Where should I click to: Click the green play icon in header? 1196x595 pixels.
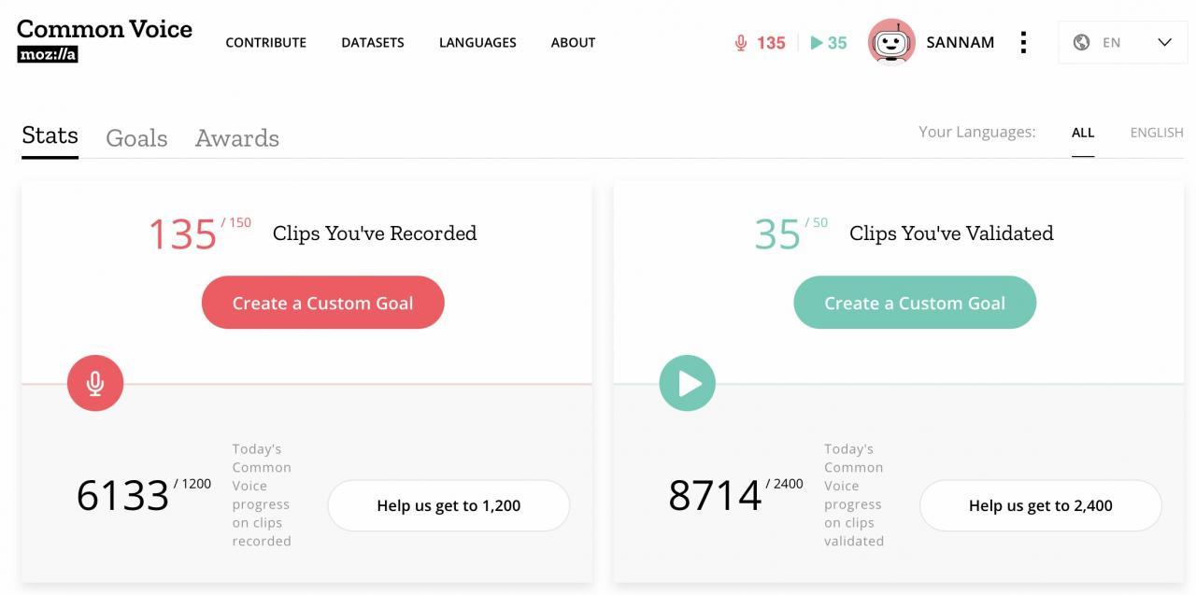817,43
